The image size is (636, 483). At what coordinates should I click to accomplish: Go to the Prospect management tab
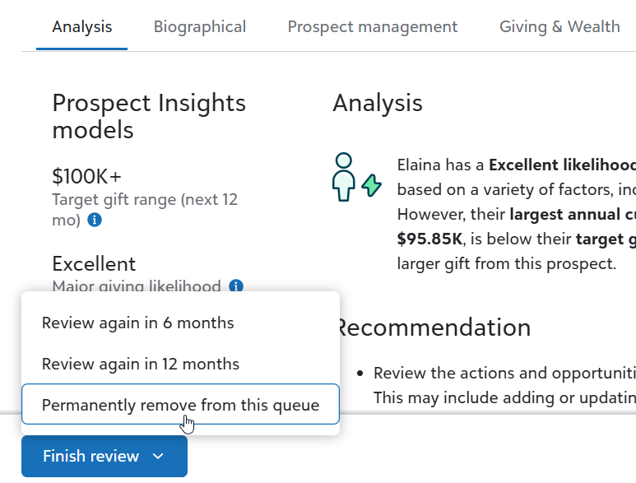click(372, 27)
